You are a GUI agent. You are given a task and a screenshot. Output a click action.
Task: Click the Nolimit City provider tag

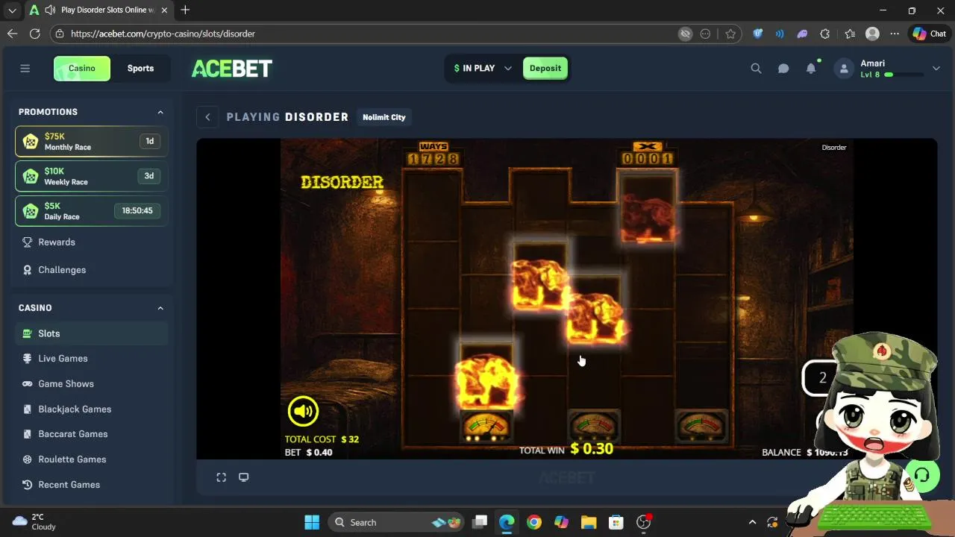[x=384, y=117]
